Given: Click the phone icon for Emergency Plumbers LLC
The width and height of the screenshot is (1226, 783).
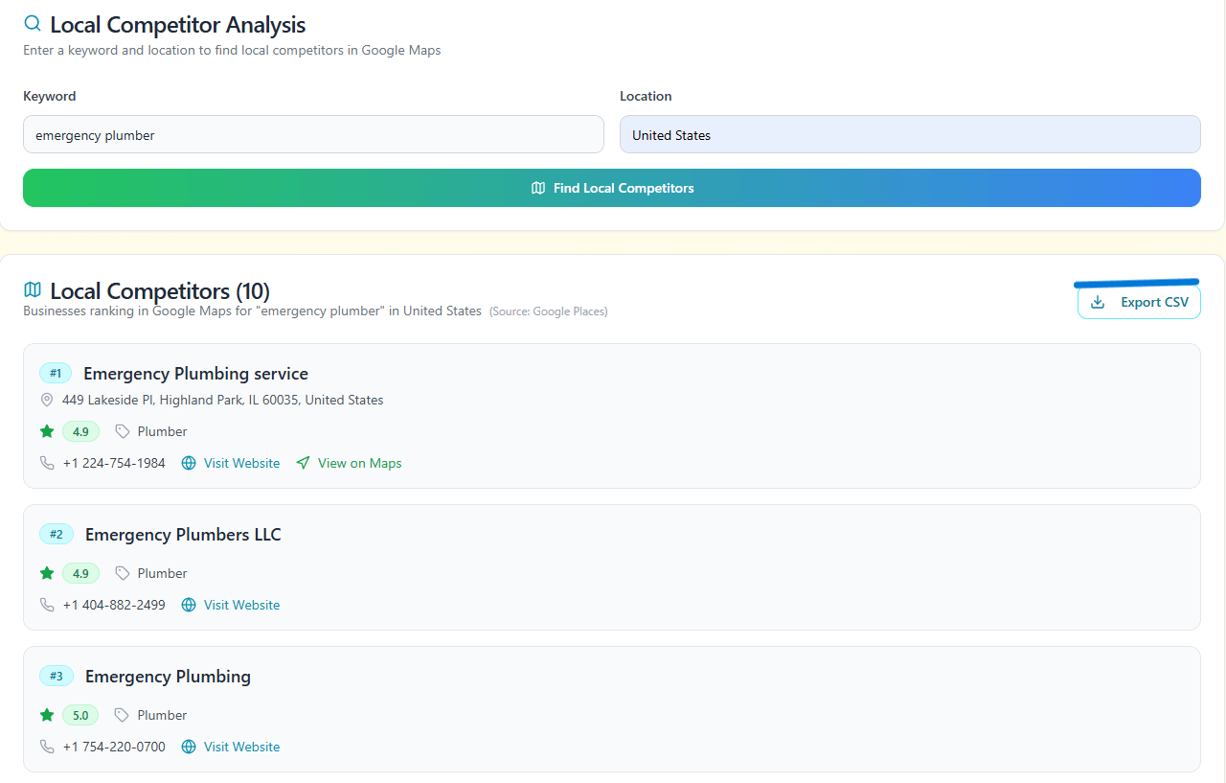Looking at the screenshot, I should click(x=47, y=605).
